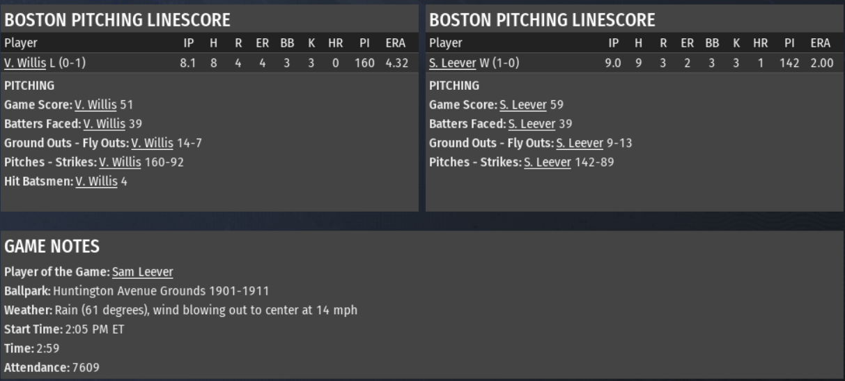Image resolution: width=845 pixels, height=381 pixels.
Task: Open S. Leever link in linescore row
Action: click(453, 63)
